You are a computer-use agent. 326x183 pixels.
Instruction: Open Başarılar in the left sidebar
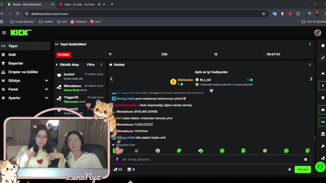(x=25, y=63)
